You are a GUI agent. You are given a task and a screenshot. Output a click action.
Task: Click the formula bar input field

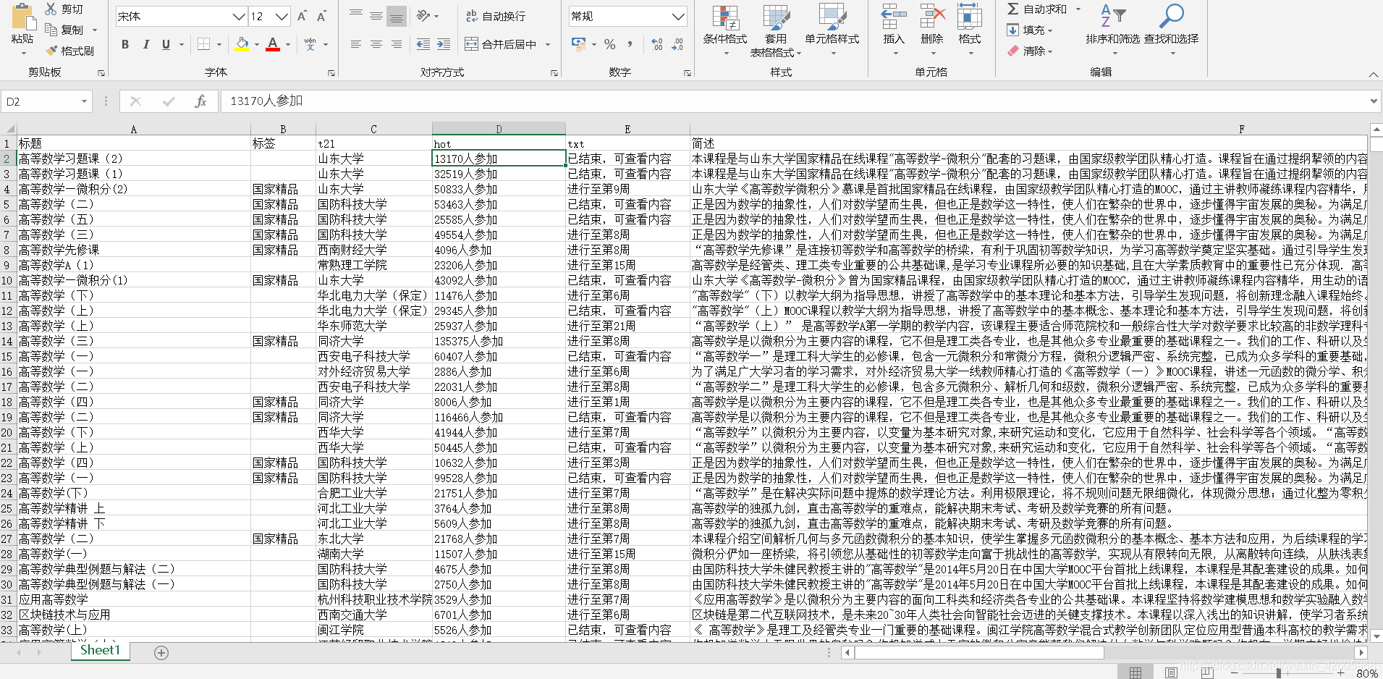pos(794,101)
